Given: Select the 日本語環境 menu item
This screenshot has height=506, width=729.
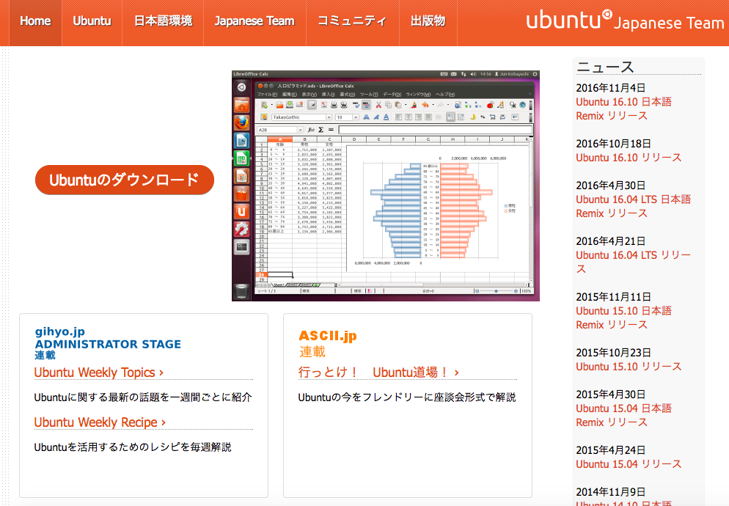Looking at the screenshot, I should point(164,21).
